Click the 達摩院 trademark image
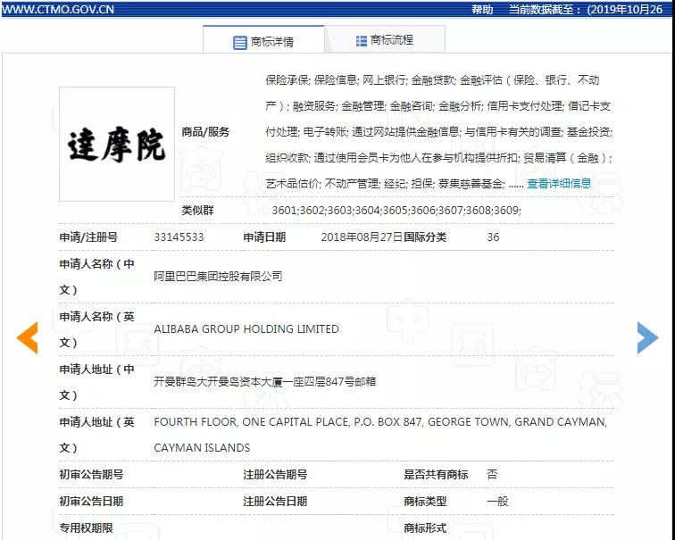 [116, 144]
